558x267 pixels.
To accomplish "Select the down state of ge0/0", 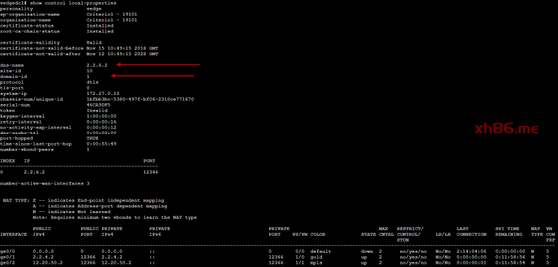I will [x=367, y=251].
